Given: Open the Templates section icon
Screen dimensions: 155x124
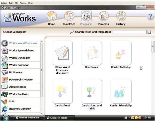Looking at the screenshot, I should point(69,16).
